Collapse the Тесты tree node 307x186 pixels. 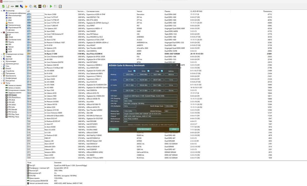1,83
